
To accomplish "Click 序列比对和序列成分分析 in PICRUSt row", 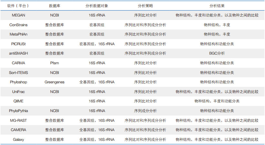I will (145, 44).
